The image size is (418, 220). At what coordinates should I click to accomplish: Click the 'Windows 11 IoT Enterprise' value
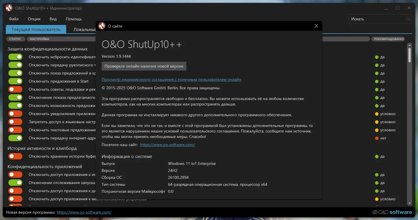point(192,164)
